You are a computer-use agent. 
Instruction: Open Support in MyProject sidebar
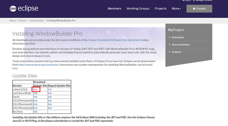[176, 52]
